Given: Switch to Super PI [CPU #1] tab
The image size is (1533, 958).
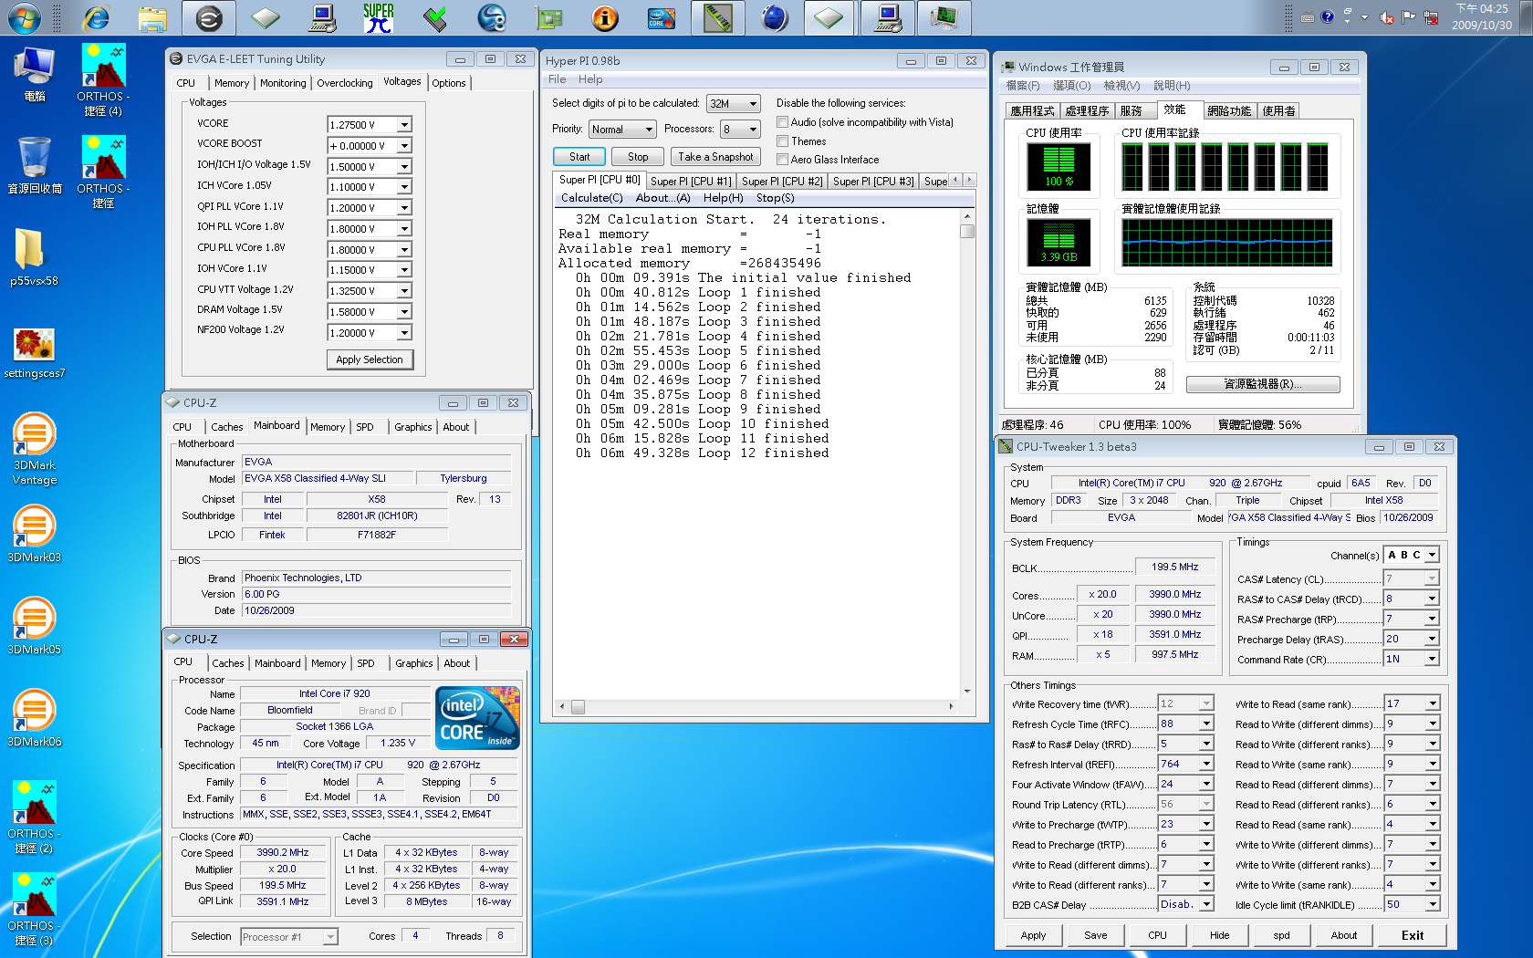Looking at the screenshot, I should [691, 182].
